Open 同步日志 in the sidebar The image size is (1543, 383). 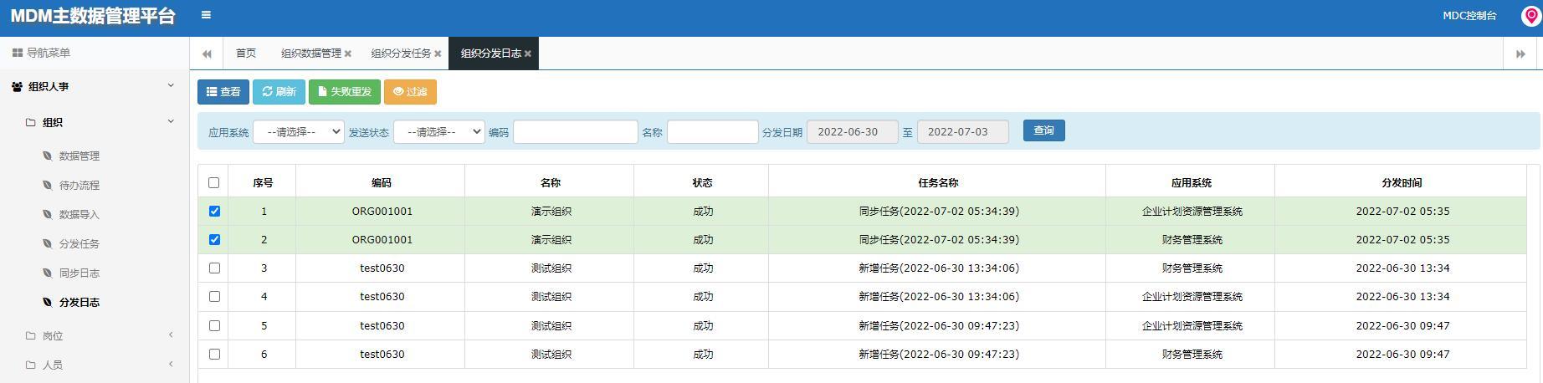(79, 273)
